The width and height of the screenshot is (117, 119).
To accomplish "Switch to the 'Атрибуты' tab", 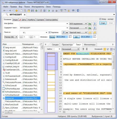I will click(31, 20).
